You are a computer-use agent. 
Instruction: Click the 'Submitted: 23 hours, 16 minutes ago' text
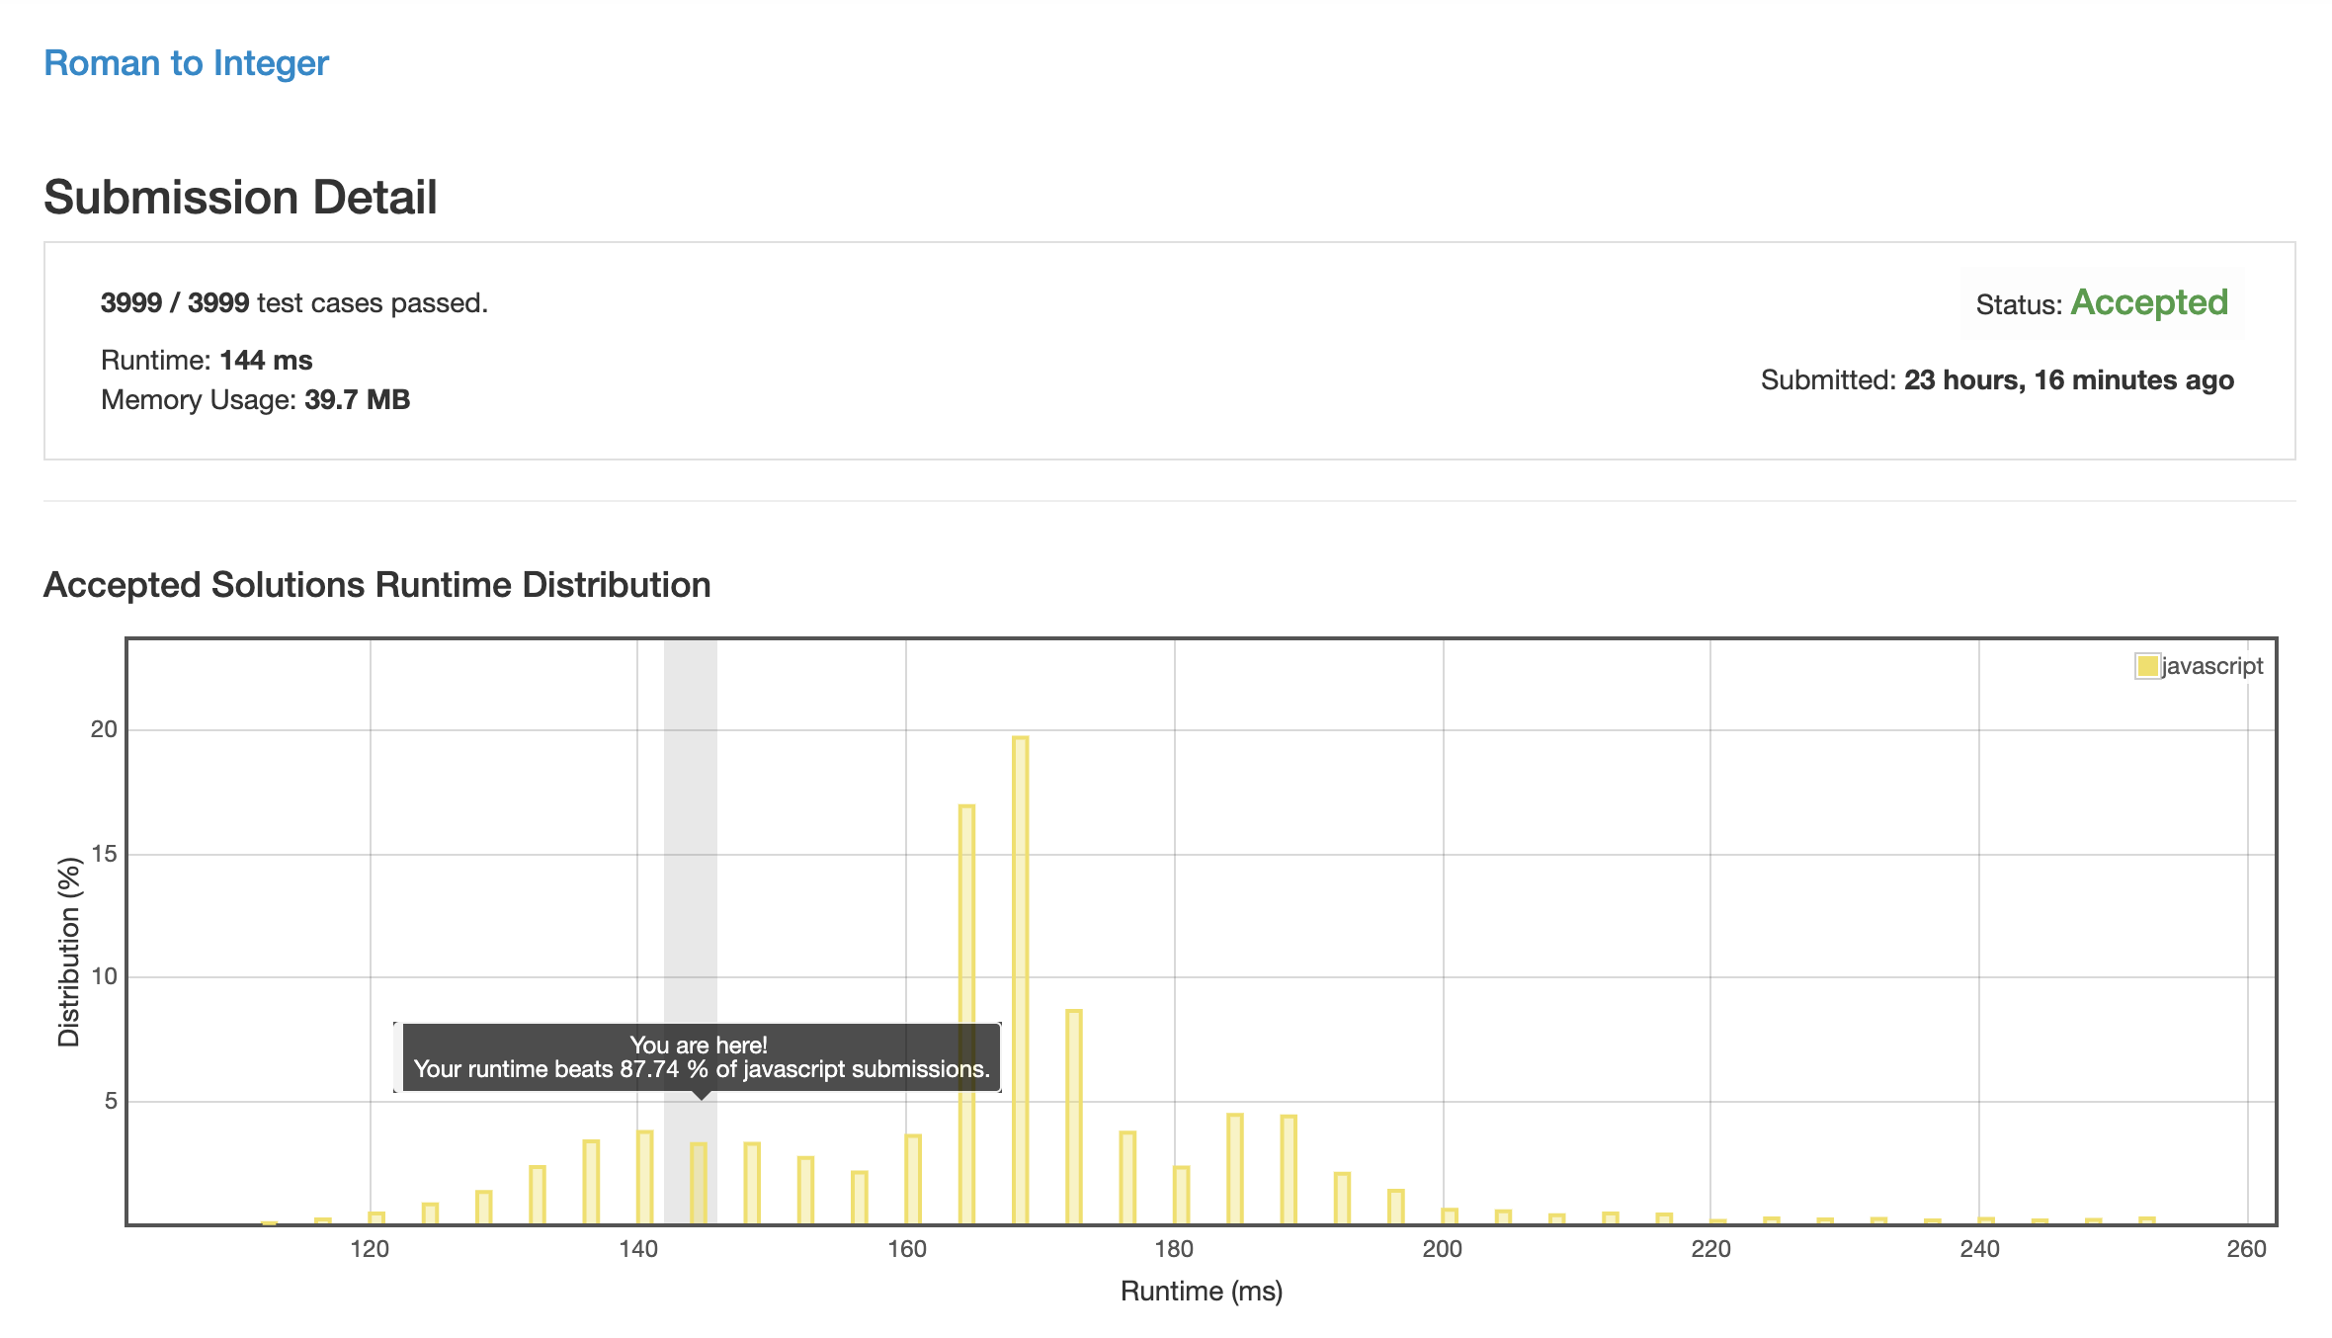coord(1997,380)
